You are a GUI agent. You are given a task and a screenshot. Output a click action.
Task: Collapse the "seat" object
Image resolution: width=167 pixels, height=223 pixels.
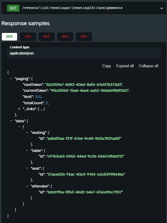pyautogui.click(x=27, y=168)
